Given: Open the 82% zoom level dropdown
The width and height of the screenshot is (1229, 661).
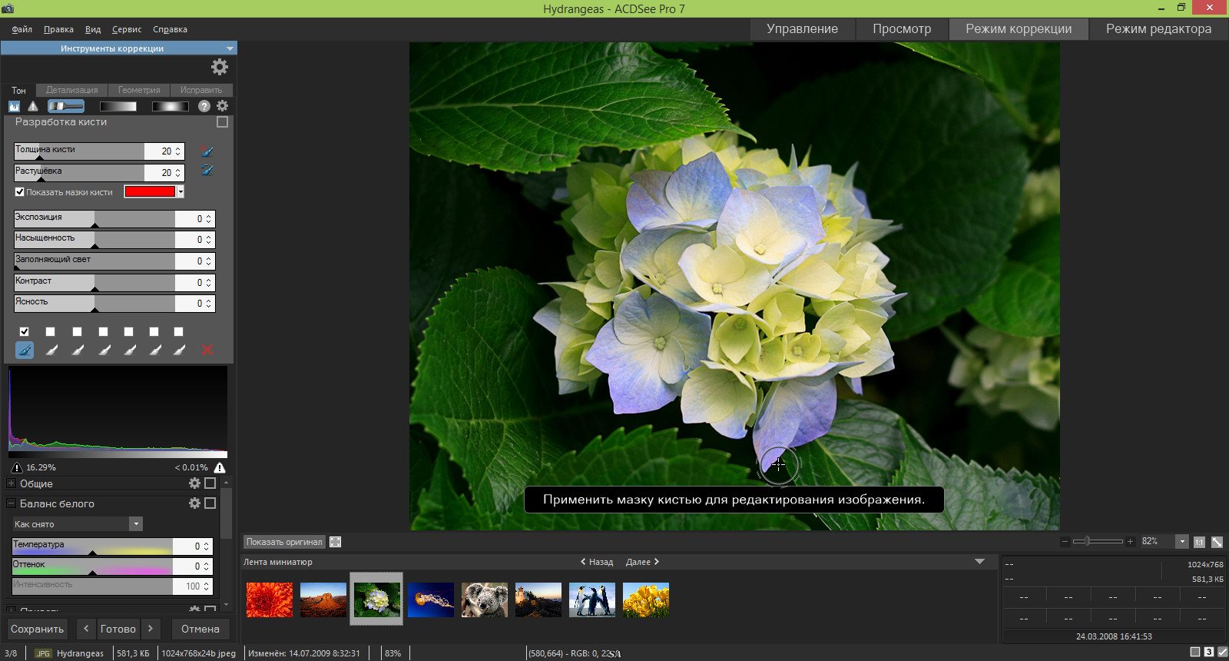Looking at the screenshot, I should pos(1182,542).
